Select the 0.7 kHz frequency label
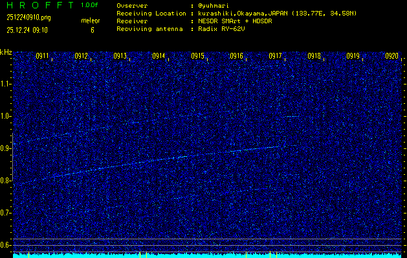The height and width of the screenshot is (258, 407). (6, 212)
